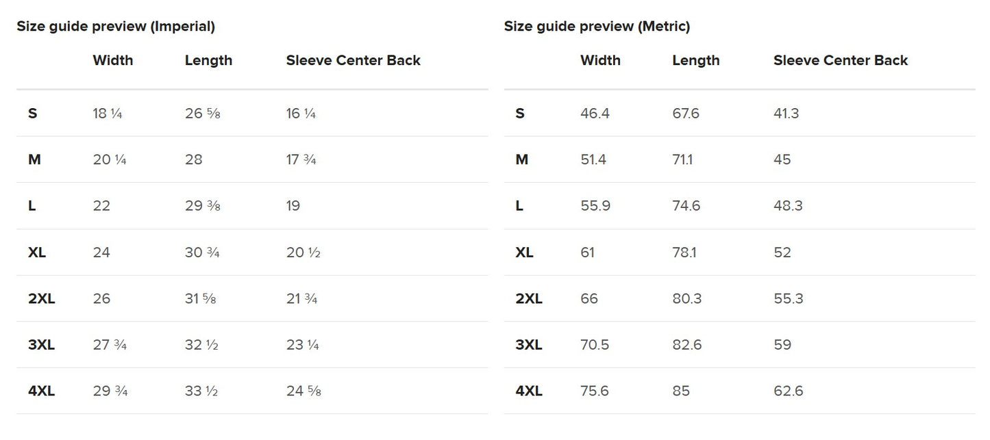
Task: Select the 24 ⅝ sleeve value for 4XL
Action: point(304,391)
